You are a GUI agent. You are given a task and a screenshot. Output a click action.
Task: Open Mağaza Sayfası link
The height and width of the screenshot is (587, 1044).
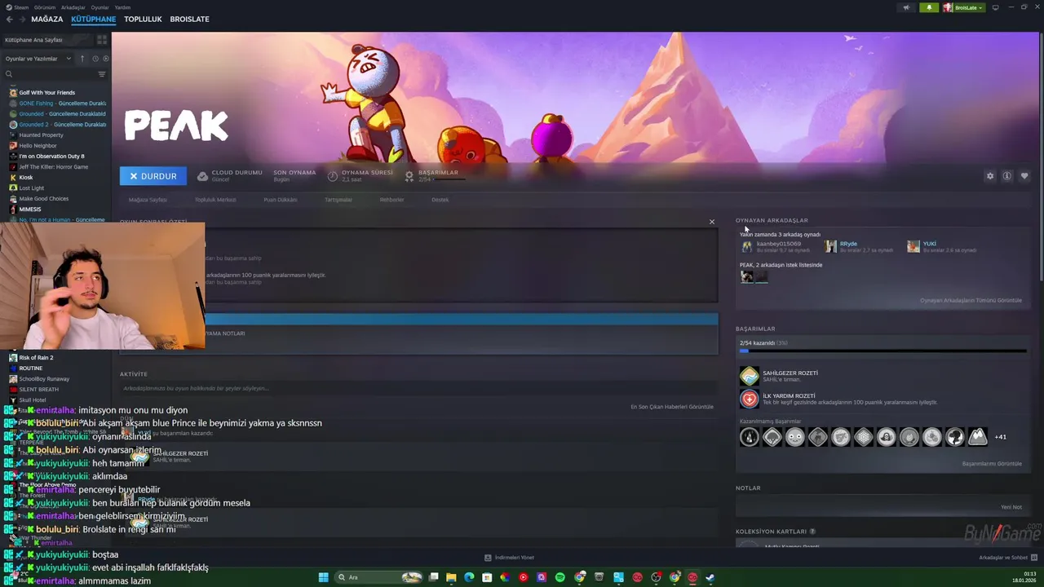click(148, 200)
